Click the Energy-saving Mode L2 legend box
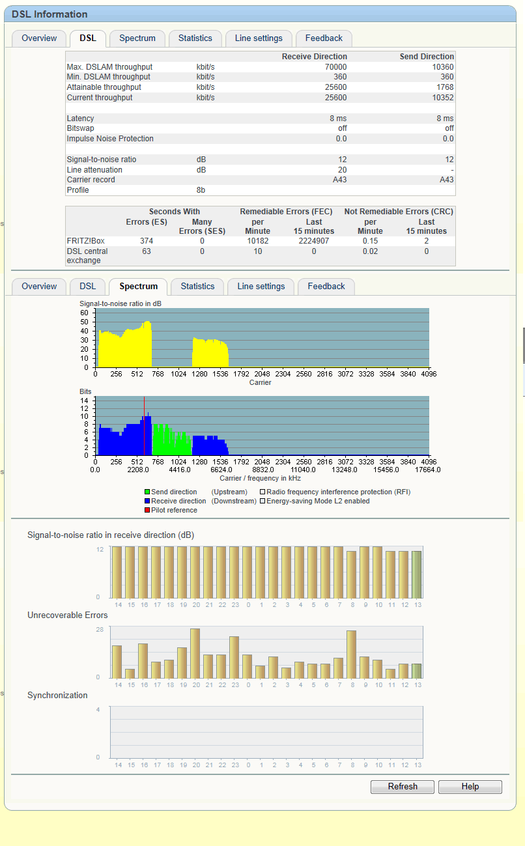The height and width of the screenshot is (846, 525). [262, 501]
